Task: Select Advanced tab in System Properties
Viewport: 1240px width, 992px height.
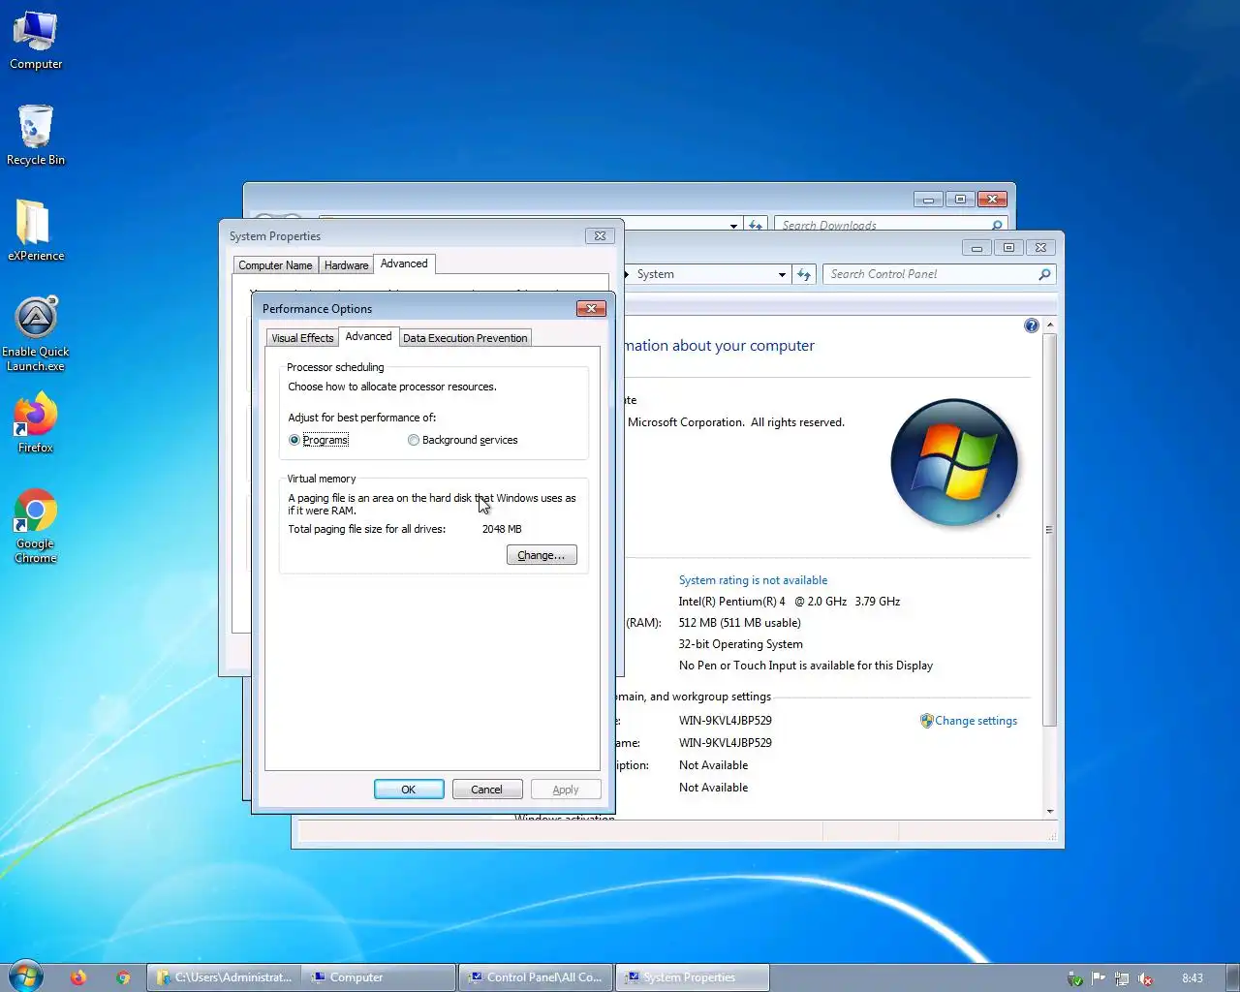Action: click(x=404, y=263)
